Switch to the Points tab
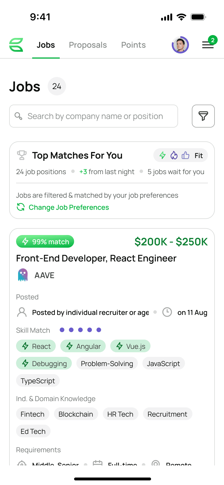This screenshot has height=485, width=224. click(134, 45)
